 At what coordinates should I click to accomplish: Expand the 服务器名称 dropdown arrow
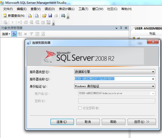tap(153, 79)
